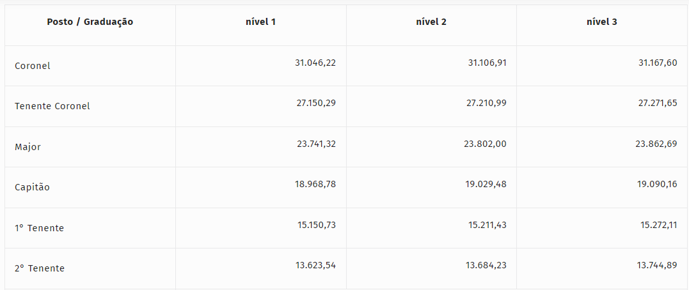Click 2° Tenente nível 3 value 13.744,89
Viewport: 689px width, 290px height.
click(x=657, y=265)
